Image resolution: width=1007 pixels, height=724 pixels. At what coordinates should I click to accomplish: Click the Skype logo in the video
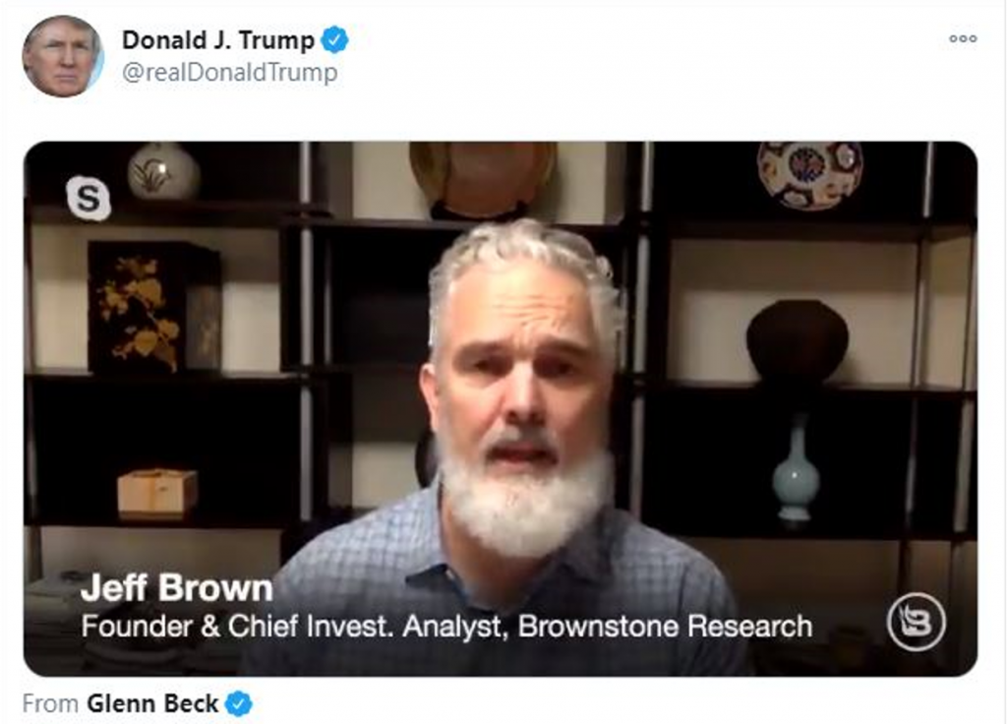tap(89, 197)
